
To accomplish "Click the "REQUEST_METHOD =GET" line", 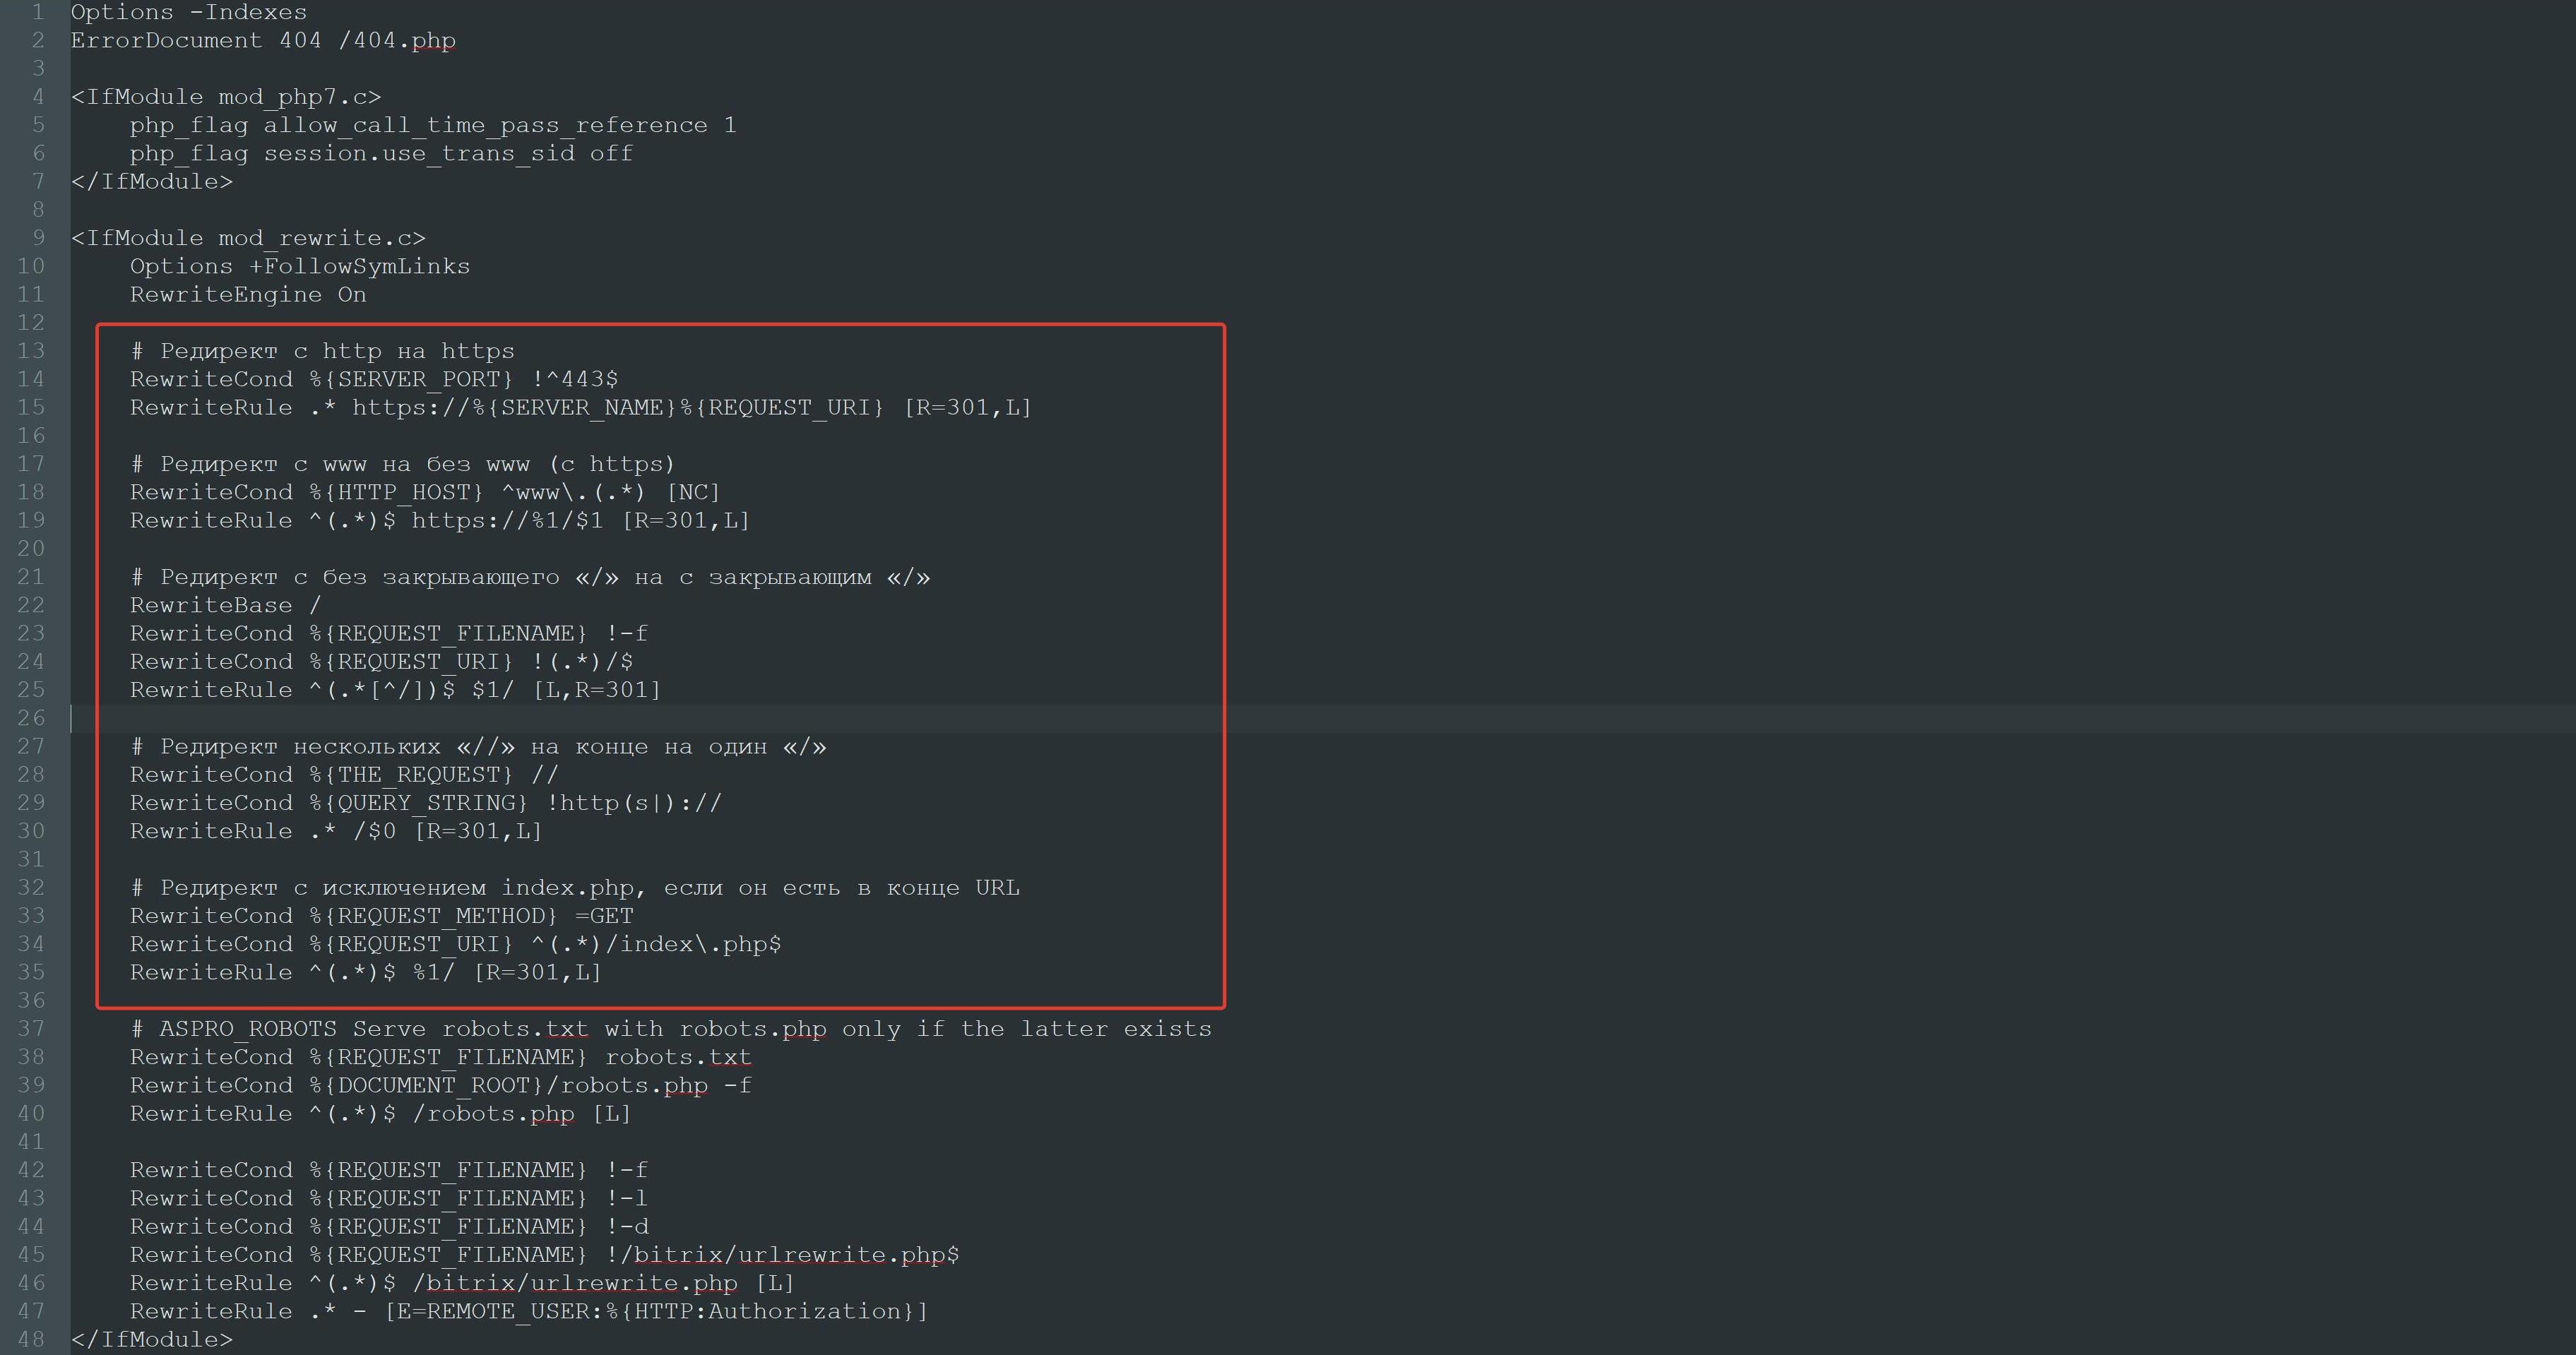I will pos(380,916).
